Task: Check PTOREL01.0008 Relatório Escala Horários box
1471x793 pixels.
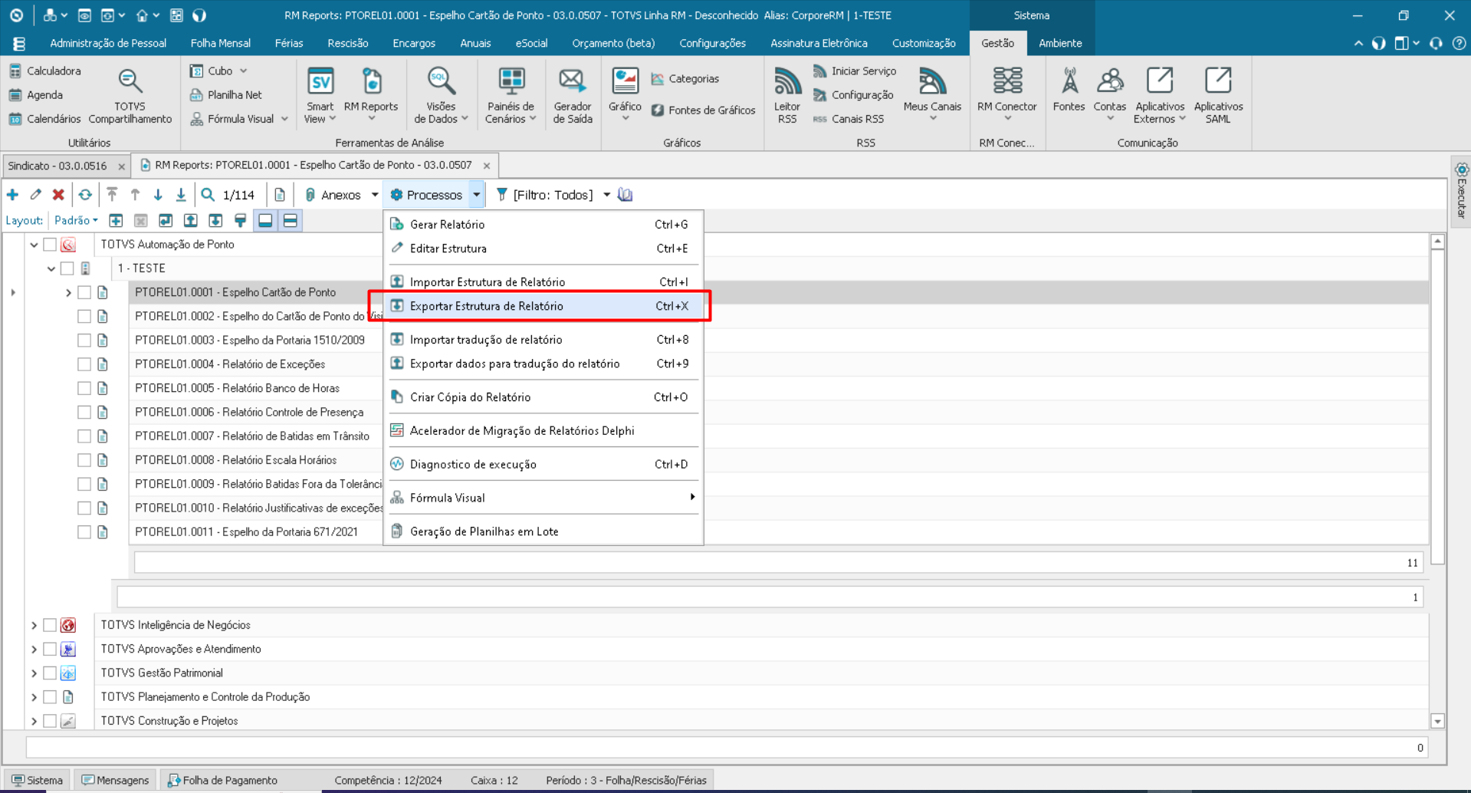Action: pyautogui.click(x=84, y=460)
